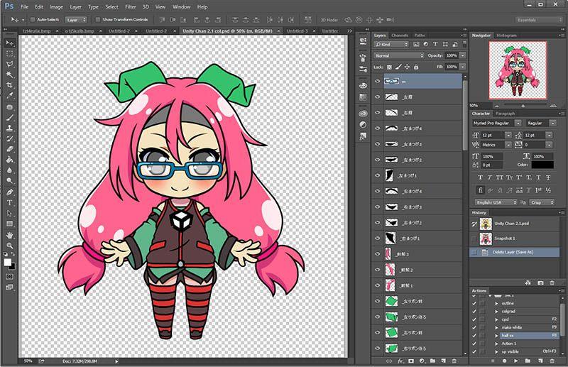The image size is (568, 367).
Task: Hide the layer named m
Action: (x=378, y=81)
